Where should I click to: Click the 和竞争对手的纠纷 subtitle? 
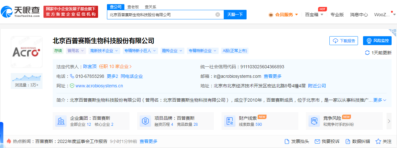339,124
